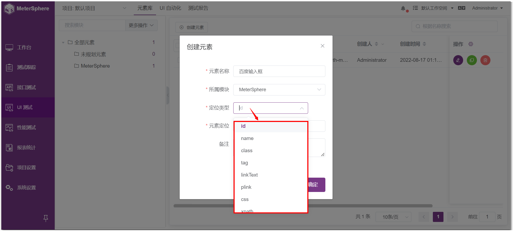The width and height of the screenshot is (513, 232).
Task: Open the notification bell
Action: (403, 8)
